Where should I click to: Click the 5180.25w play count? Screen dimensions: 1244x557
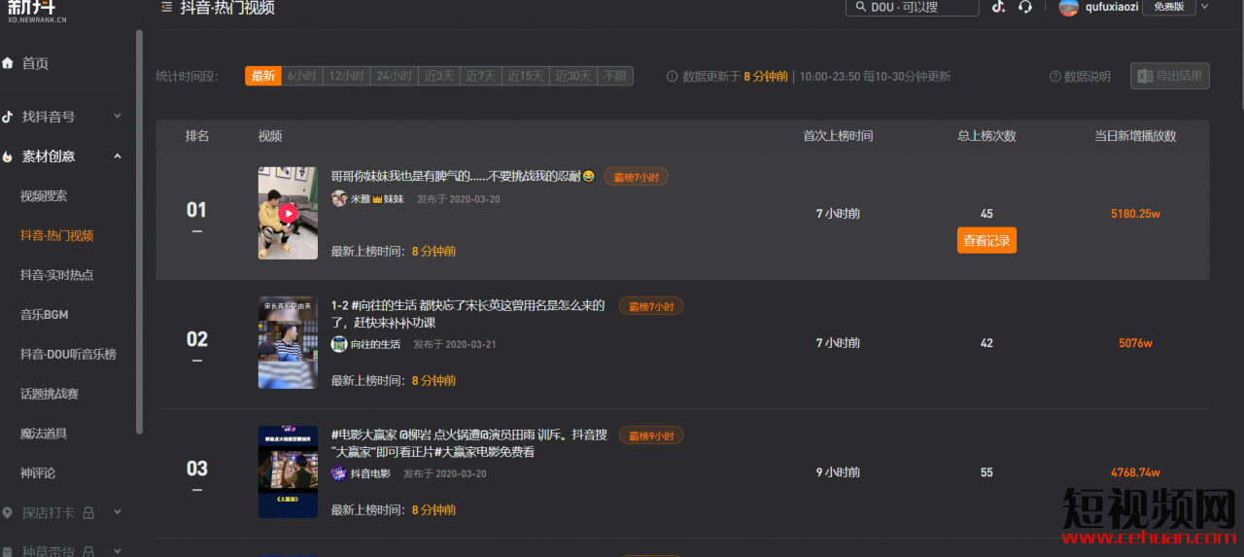pyautogui.click(x=1135, y=214)
